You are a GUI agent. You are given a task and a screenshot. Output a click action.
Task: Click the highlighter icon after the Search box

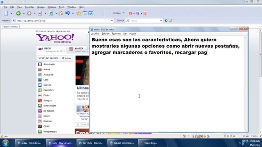[x=171, y=21]
